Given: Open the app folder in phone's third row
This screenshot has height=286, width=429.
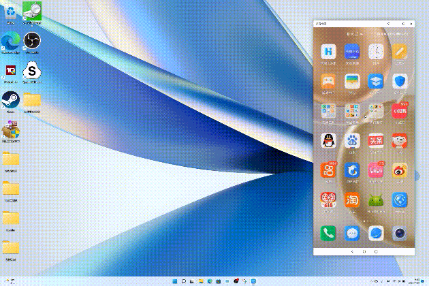Looking at the screenshot, I should [329, 110].
